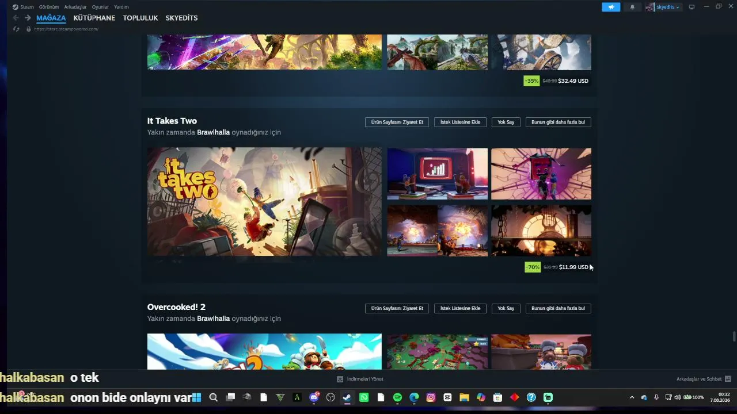737x414 pixels.
Task: Ignore It Takes Two with Yok Say
Action: [x=506, y=122]
